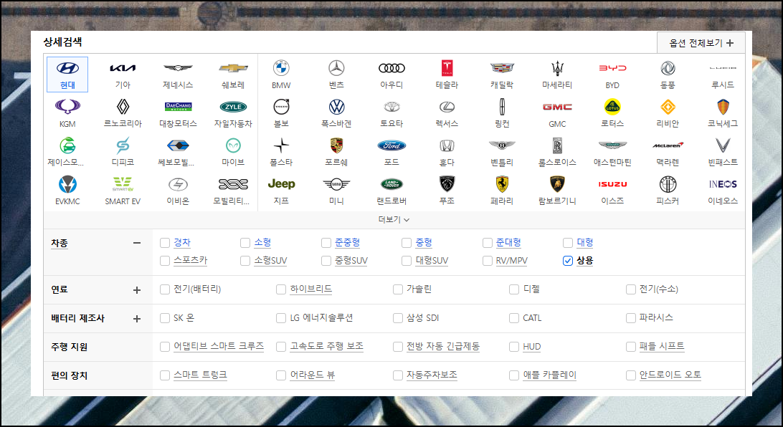Viewport: 783px width, 427px height.
Task: Check the CATL battery maker box
Action: tap(514, 318)
